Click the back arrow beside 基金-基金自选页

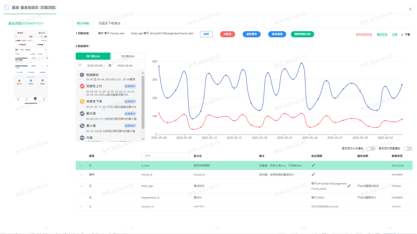pyautogui.click(x=6, y=8)
